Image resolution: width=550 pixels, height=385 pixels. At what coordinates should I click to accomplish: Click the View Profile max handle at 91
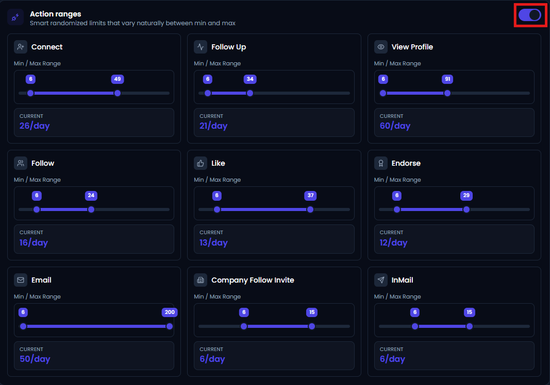pos(447,93)
